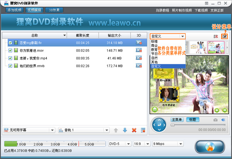Viewport: 232px width, 159px height.
Task: Move selected video up with gray arrow
Action: [x=116, y=130]
